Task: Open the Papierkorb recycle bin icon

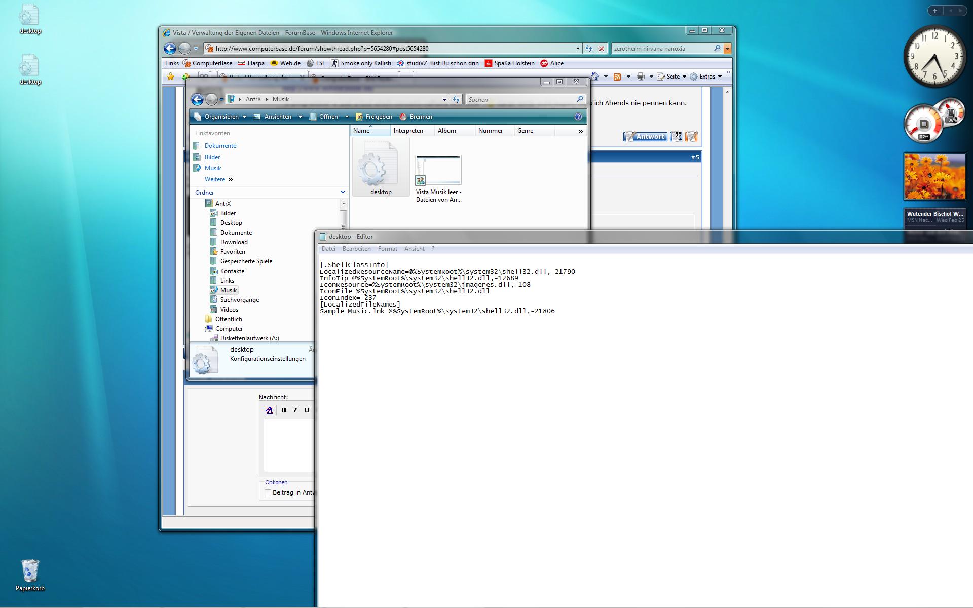Action: (30, 572)
